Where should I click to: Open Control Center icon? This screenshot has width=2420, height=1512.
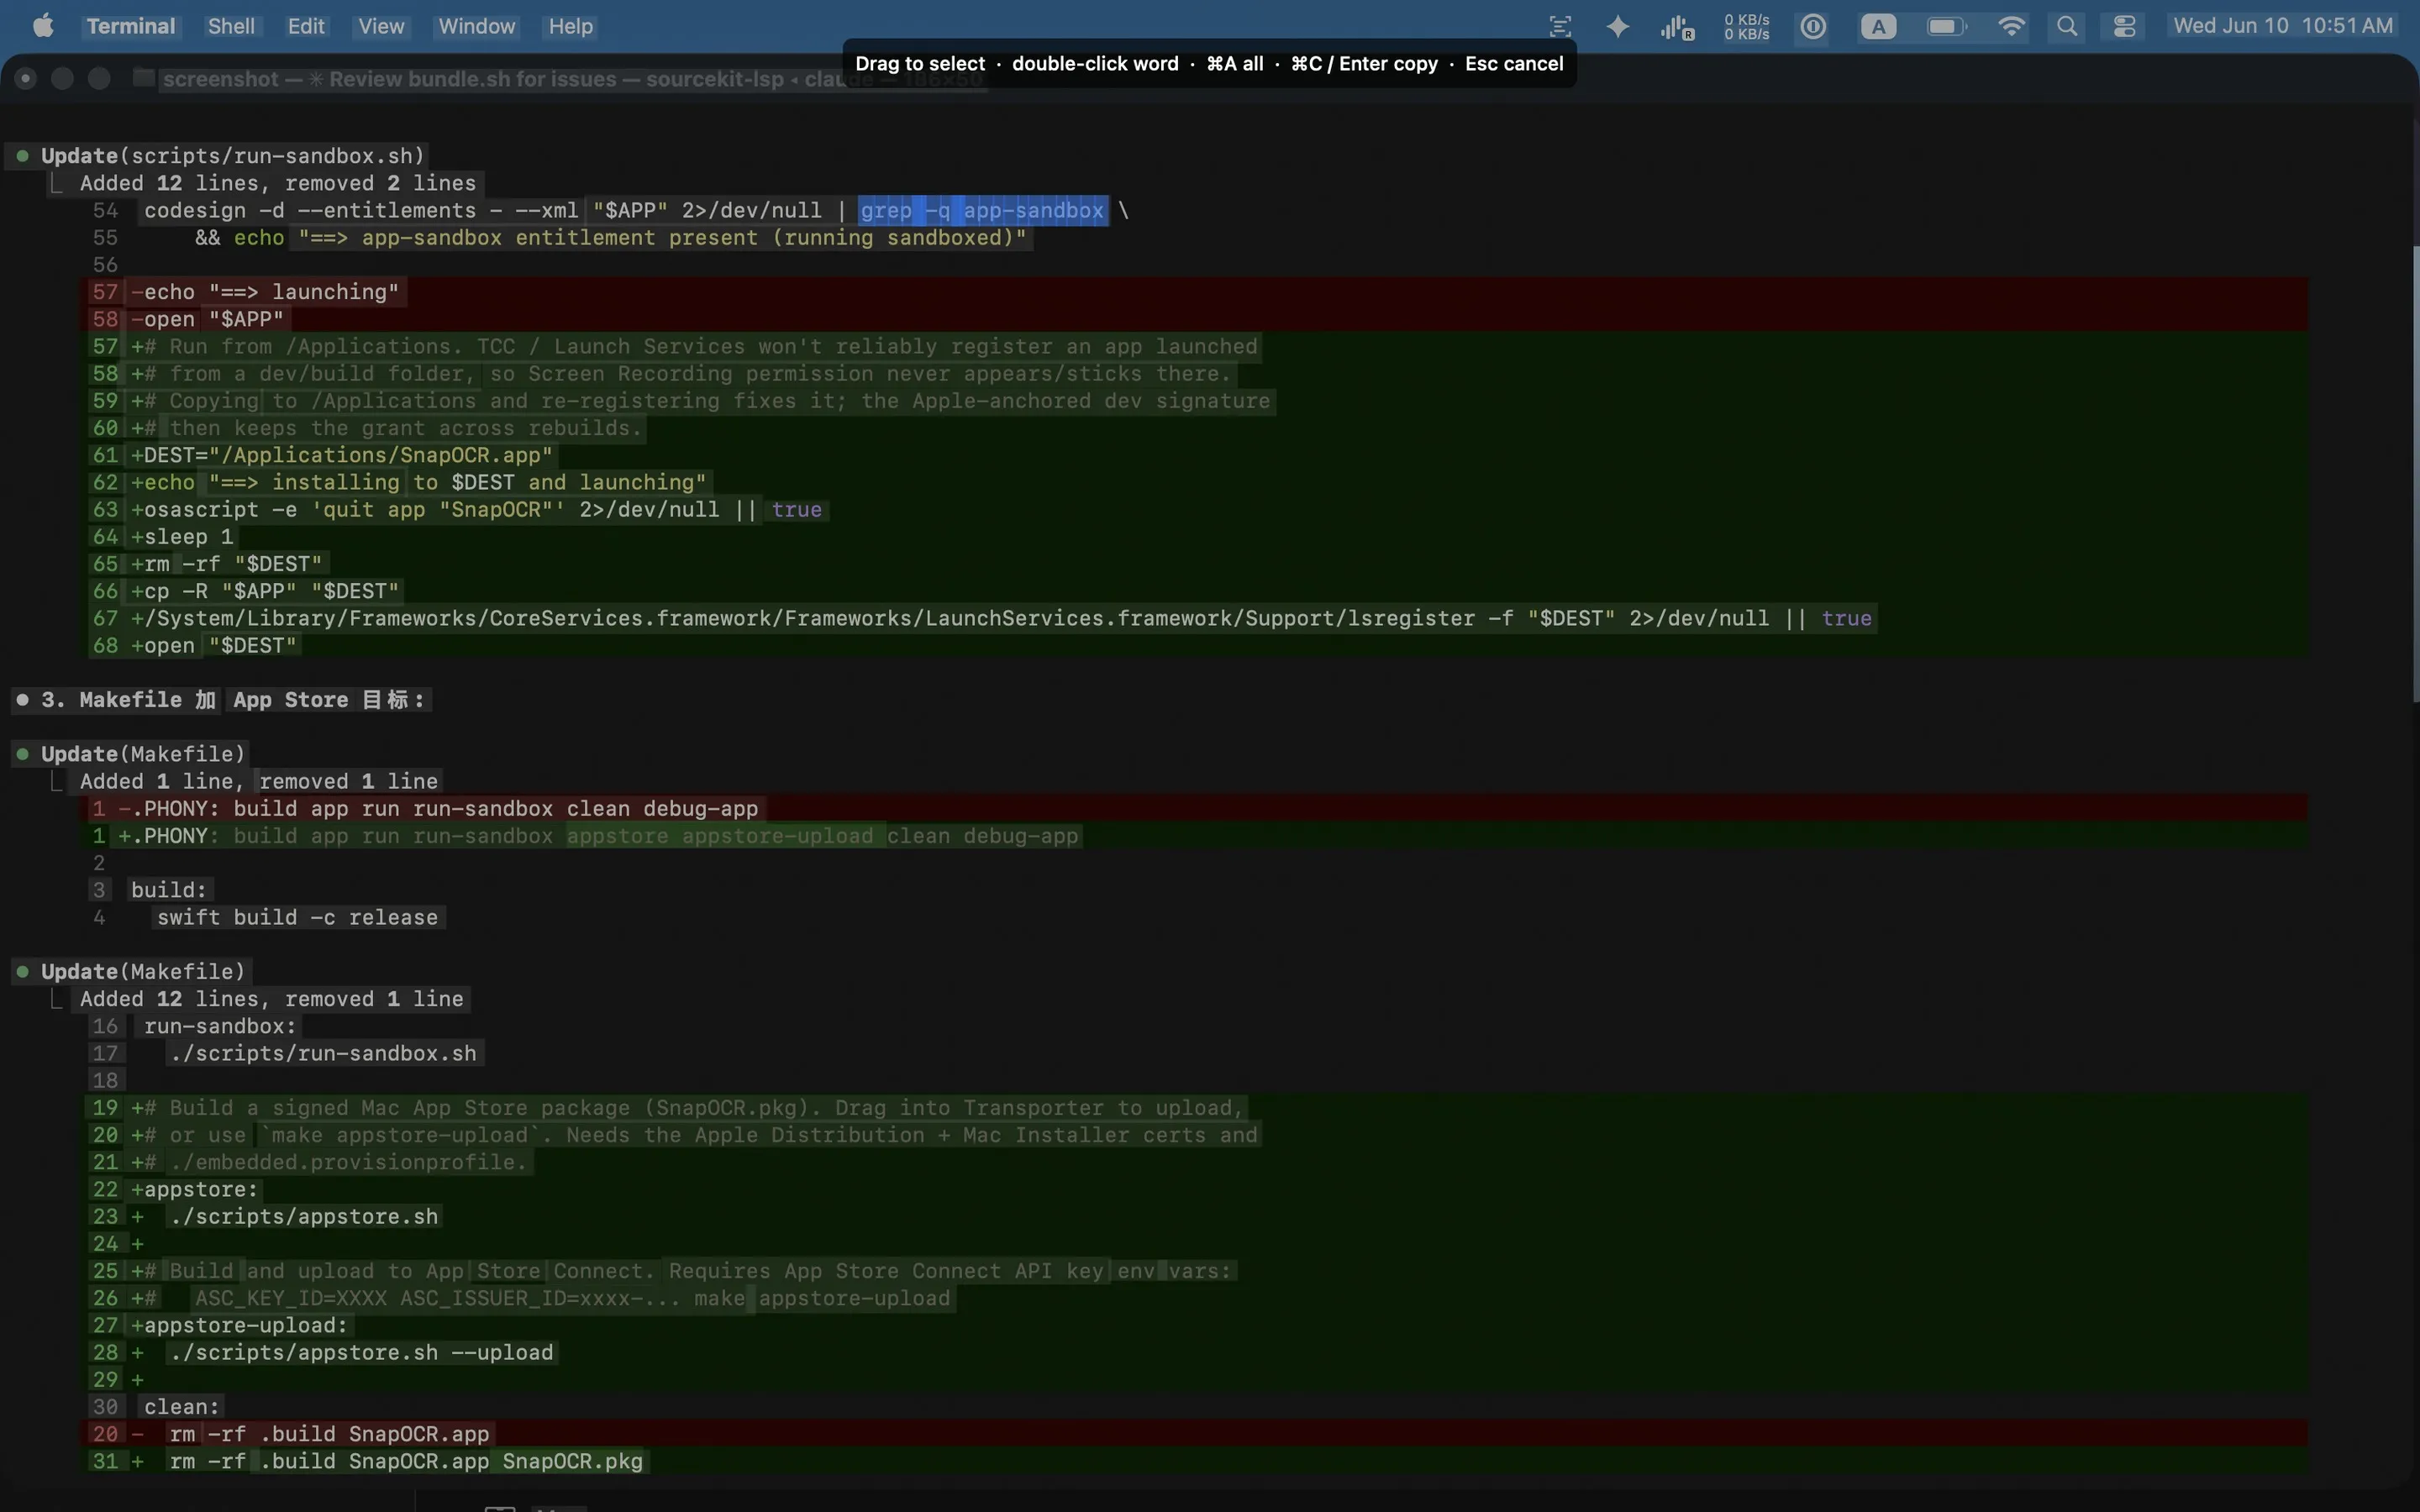(2124, 26)
